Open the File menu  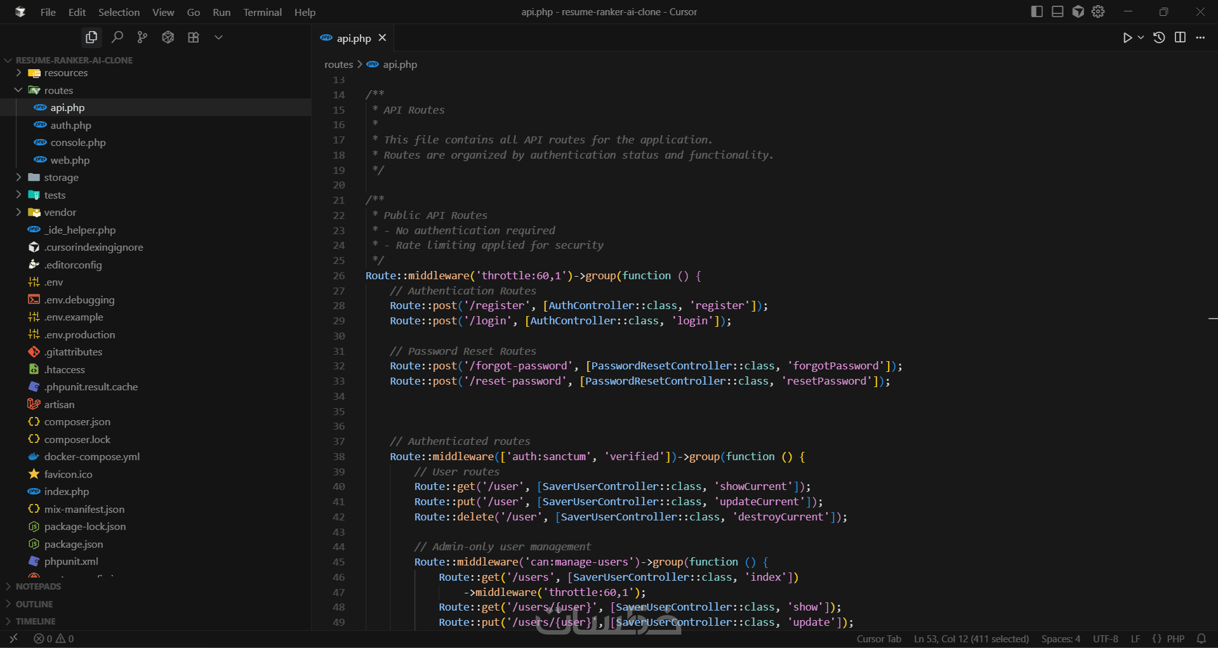pyautogui.click(x=48, y=12)
